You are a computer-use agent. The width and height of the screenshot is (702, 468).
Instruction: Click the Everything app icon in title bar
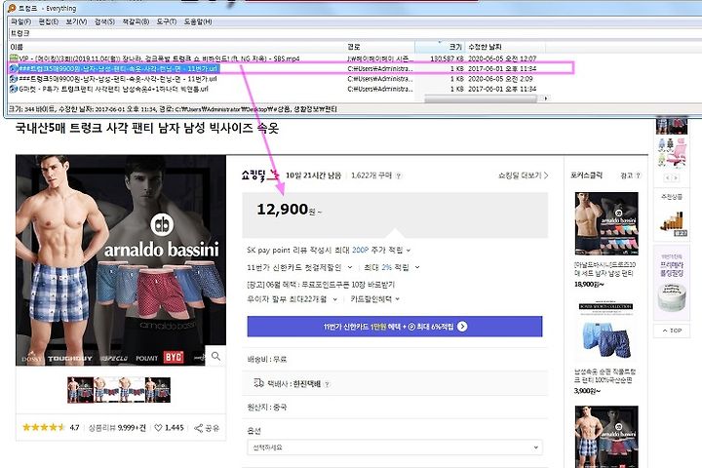pos(12,8)
